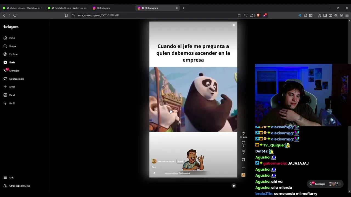Open the music note playlist icon
This screenshot has width=351, height=197.
[319, 15]
